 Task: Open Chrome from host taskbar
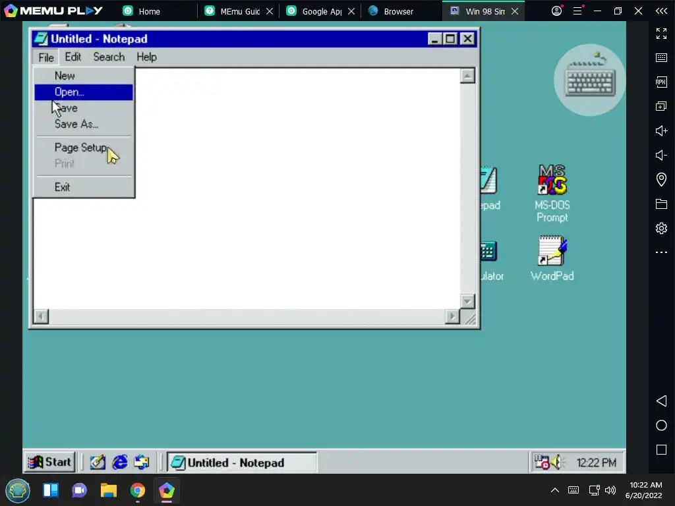pyautogui.click(x=137, y=490)
